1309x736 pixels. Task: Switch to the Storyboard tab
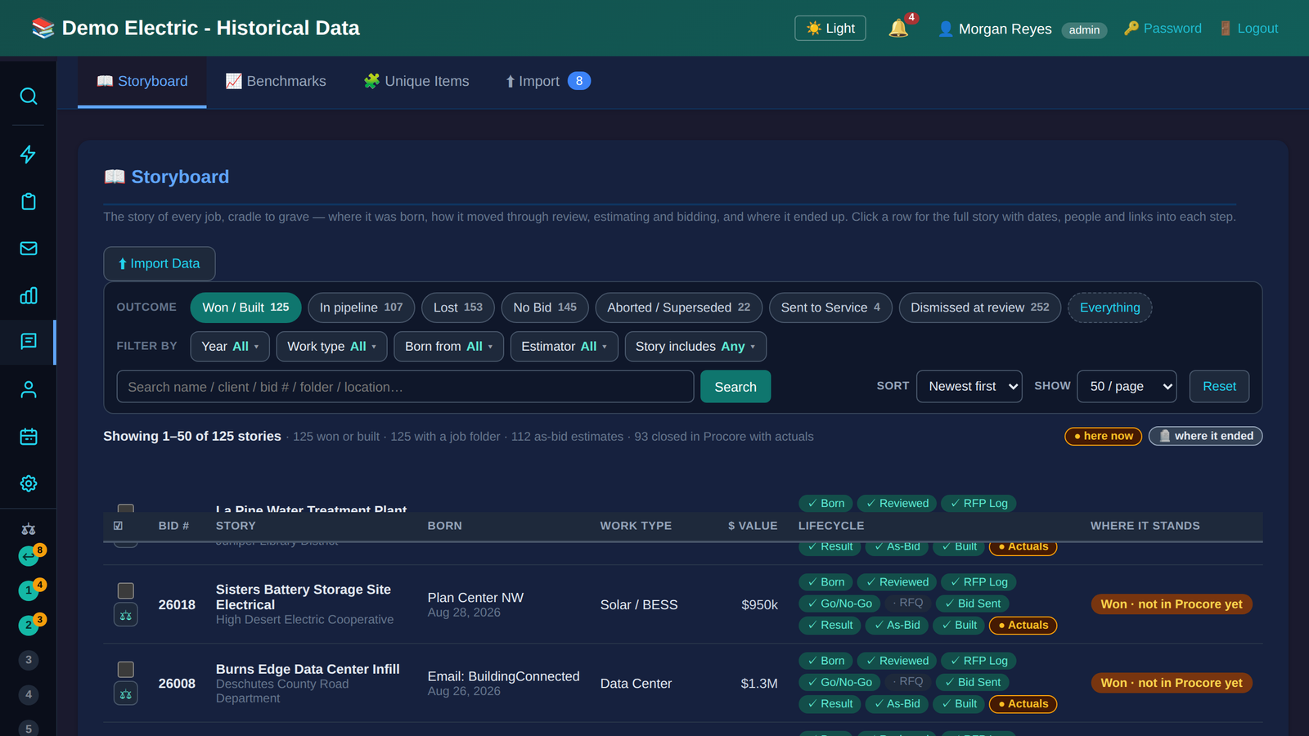142,81
